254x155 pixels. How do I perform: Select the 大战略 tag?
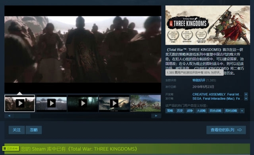tap(201, 111)
